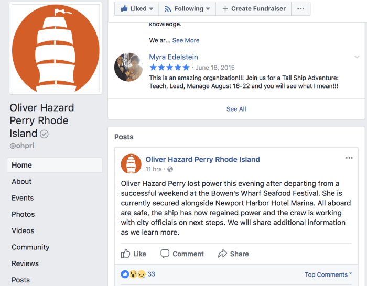Comment on the post
Image resolution: width=367 pixels, height=286 pixels.
182,254
